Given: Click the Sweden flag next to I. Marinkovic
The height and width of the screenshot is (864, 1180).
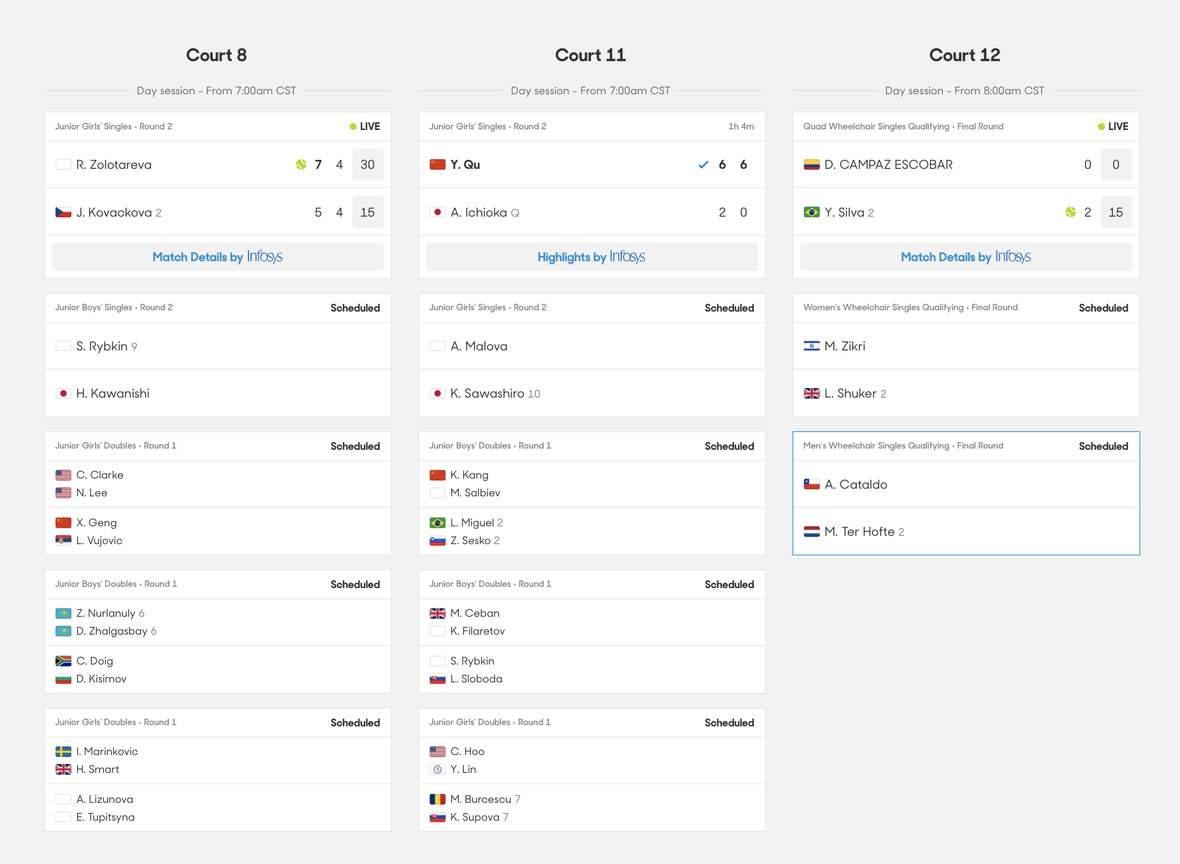Looking at the screenshot, I should [x=63, y=751].
